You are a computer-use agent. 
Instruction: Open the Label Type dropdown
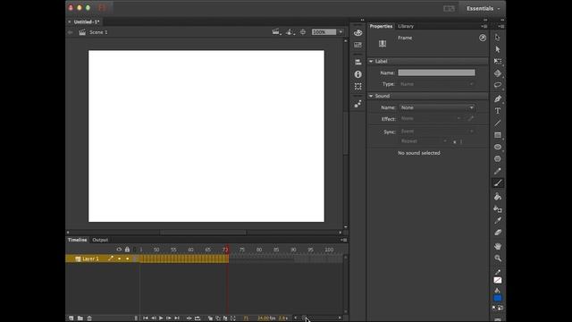[x=437, y=84]
